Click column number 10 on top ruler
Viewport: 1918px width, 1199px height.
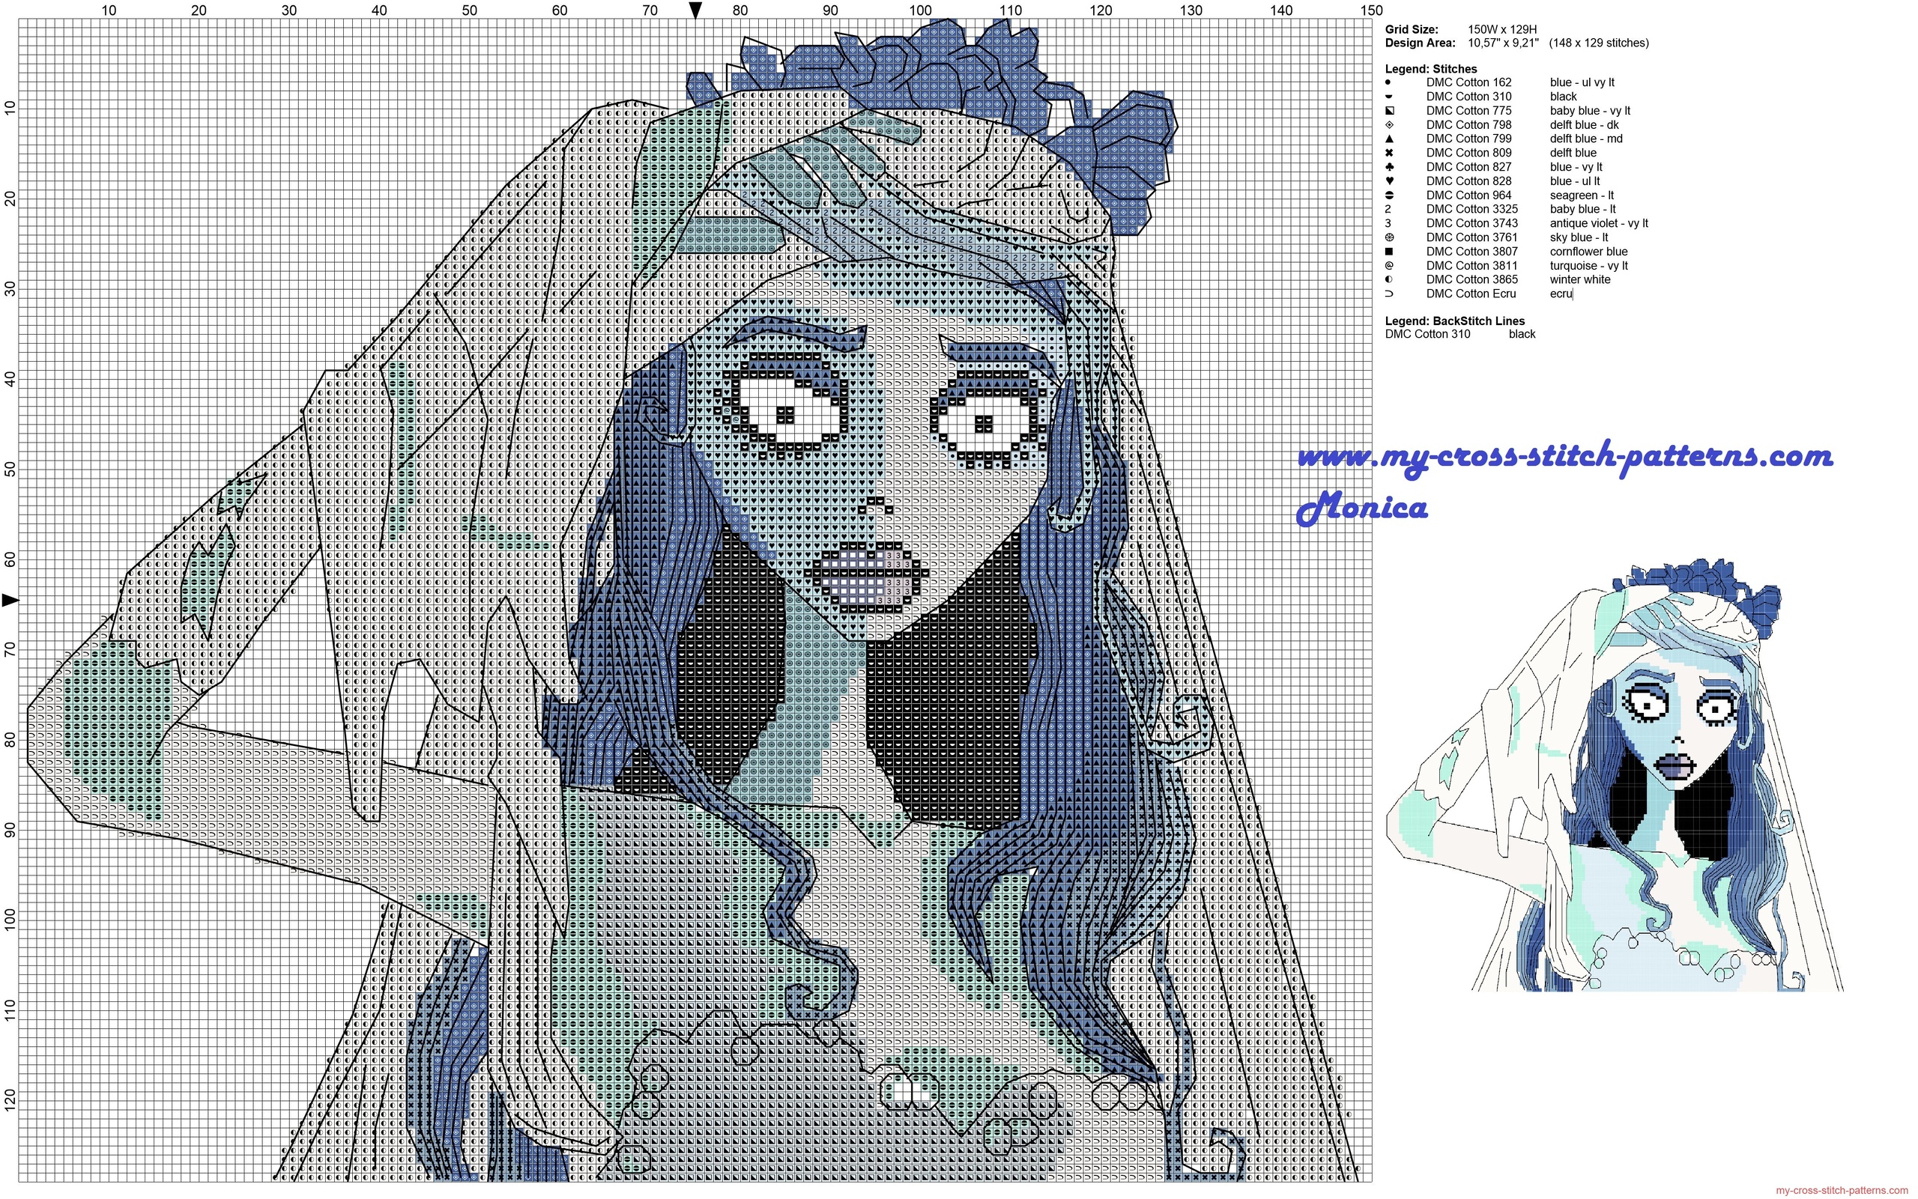coord(109,10)
